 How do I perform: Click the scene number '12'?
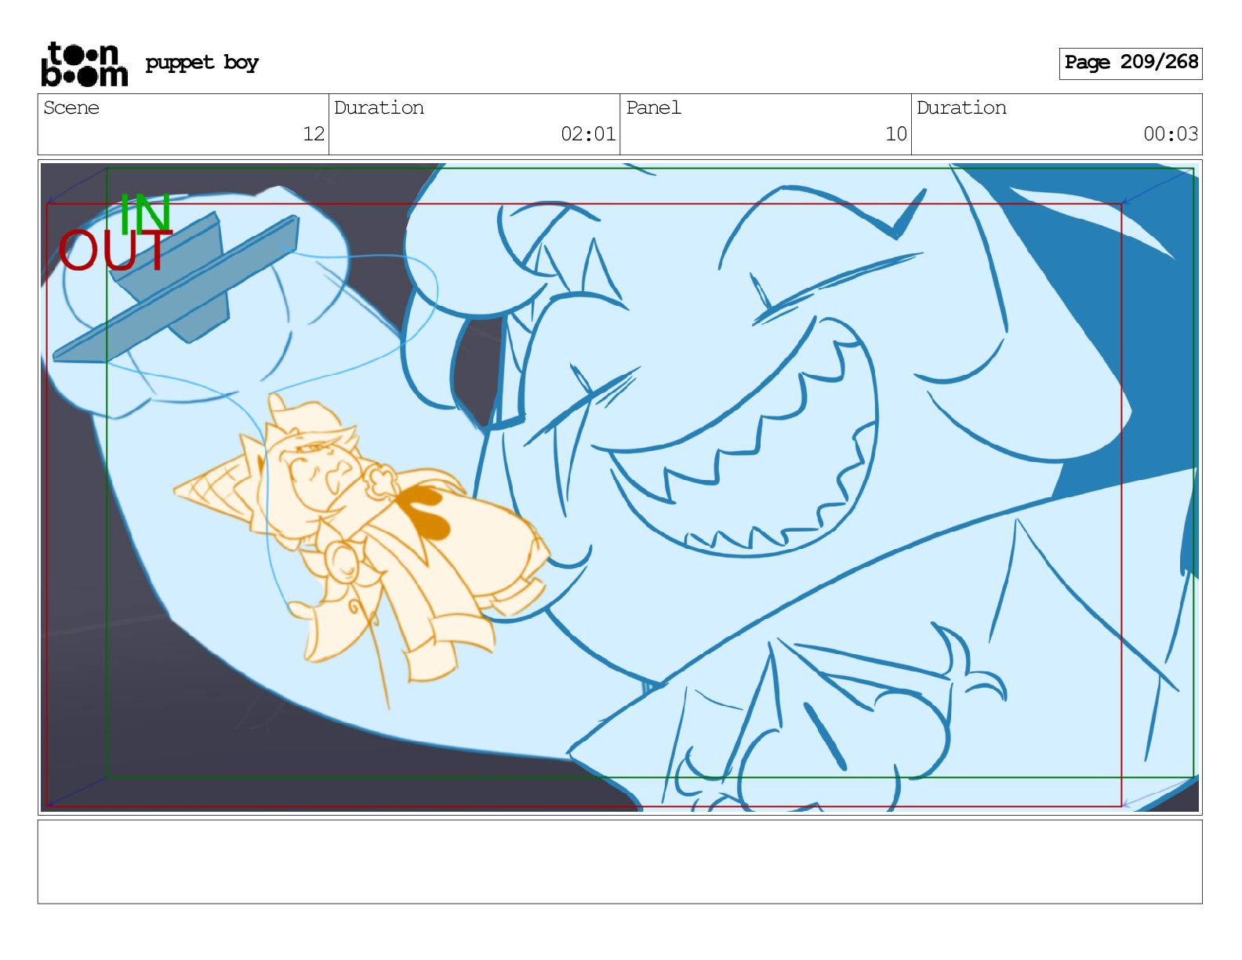tap(314, 134)
